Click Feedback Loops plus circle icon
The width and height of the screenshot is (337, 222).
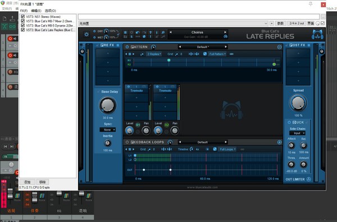pos(279,142)
